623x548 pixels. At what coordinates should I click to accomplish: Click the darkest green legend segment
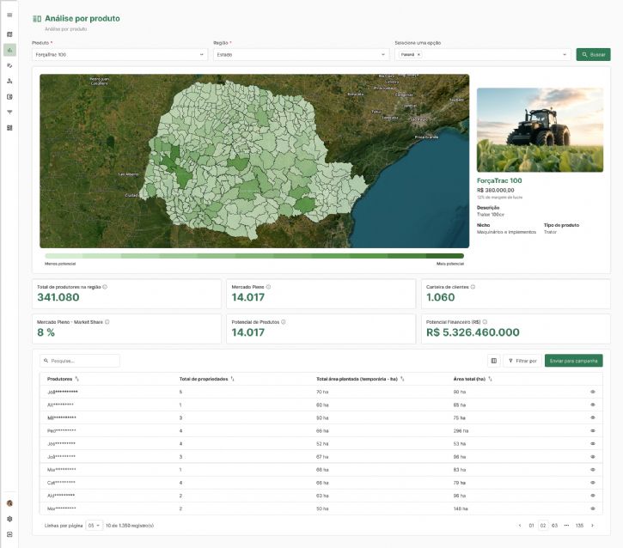point(444,256)
